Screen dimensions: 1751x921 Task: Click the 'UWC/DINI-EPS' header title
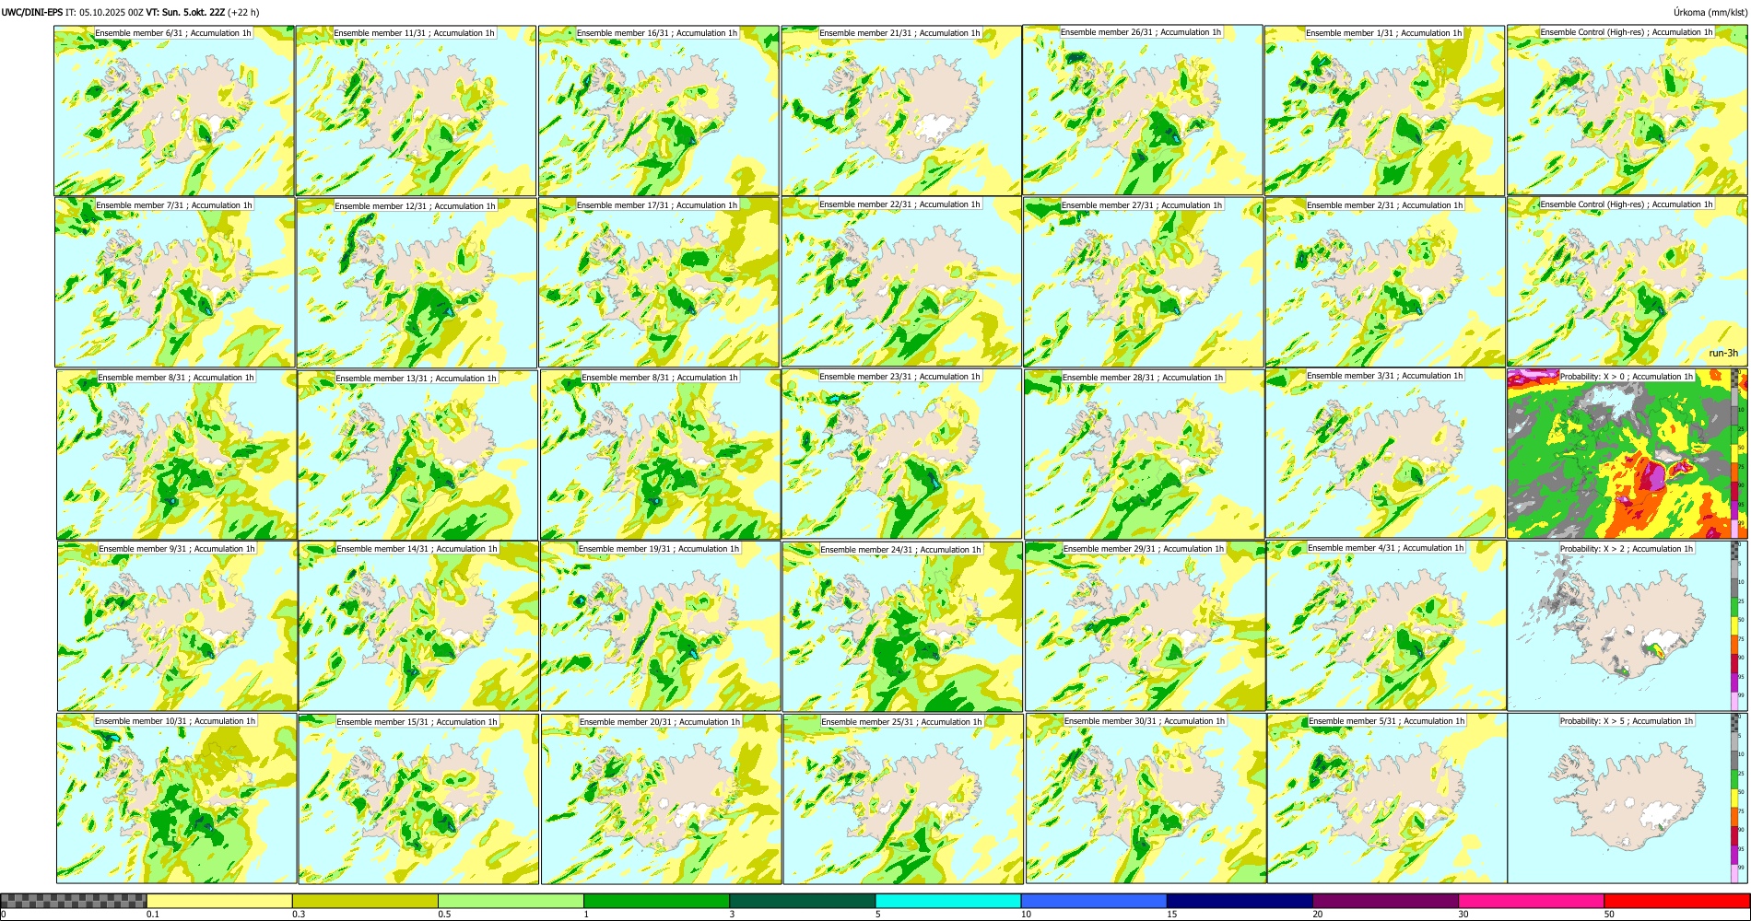click(x=32, y=12)
